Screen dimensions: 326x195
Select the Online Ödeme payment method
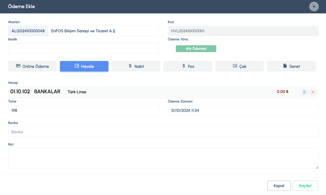click(32, 66)
